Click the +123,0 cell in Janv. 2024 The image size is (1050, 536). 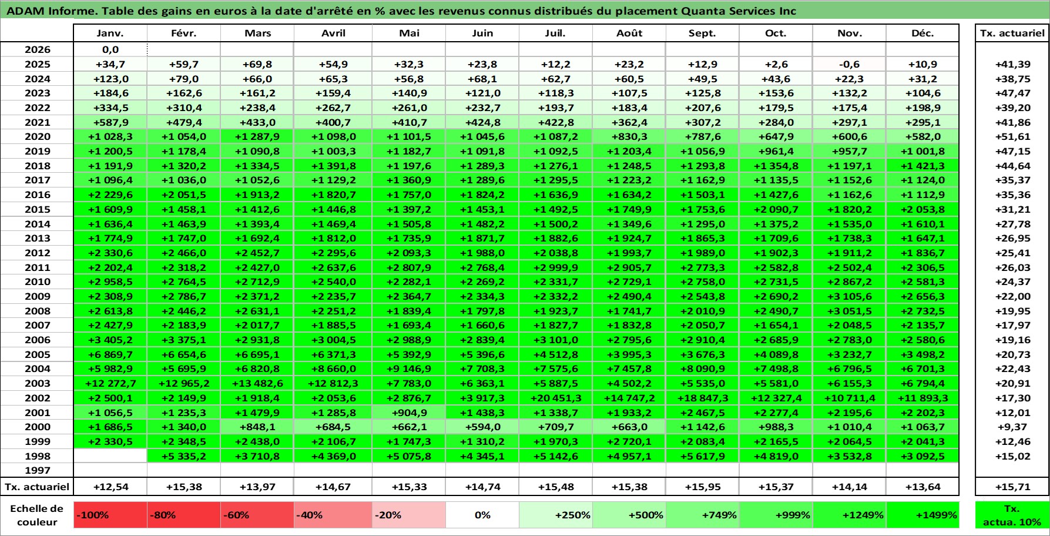tap(110, 79)
